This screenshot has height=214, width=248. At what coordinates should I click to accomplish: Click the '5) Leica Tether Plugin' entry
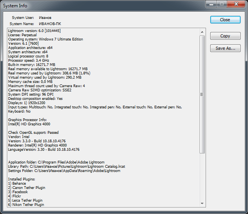coord(25,201)
